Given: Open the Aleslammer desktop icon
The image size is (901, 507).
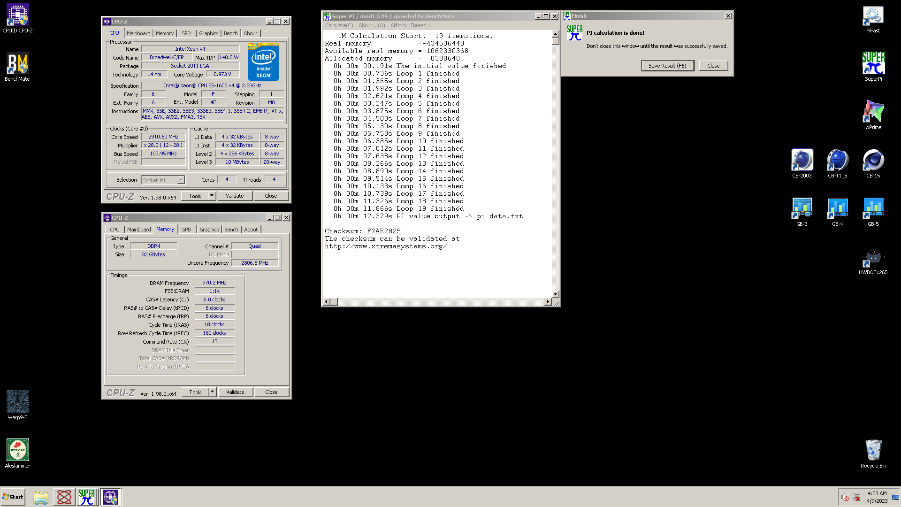Looking at the screenshot, I should (17, 453).
